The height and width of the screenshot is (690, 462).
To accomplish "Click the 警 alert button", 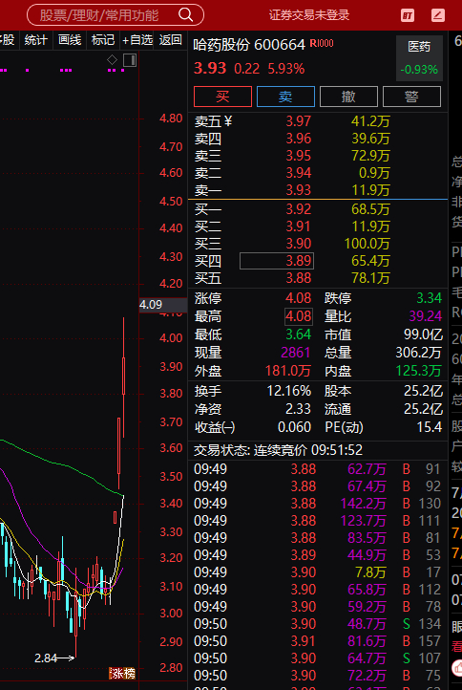I will tap(412, 97).
